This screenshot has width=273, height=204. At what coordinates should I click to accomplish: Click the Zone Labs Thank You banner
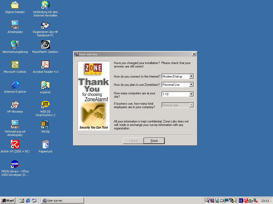[x=94, y=96]
